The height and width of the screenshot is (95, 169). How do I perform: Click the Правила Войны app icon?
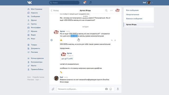(29, 69)
